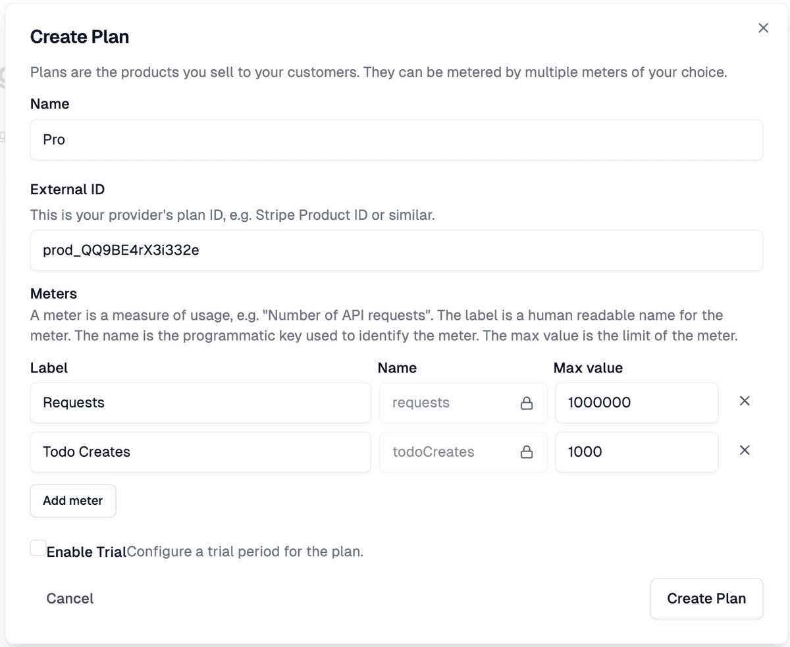Click Cancel to dismiss the dialog
This screenshot has height=647, width=790.
[70, 598]
